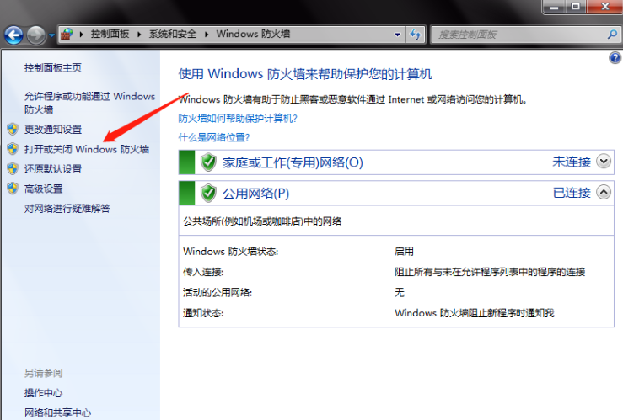This screenshot has height=420, width=623.
Task: Close the firewall window
Action: click(604, 7)
